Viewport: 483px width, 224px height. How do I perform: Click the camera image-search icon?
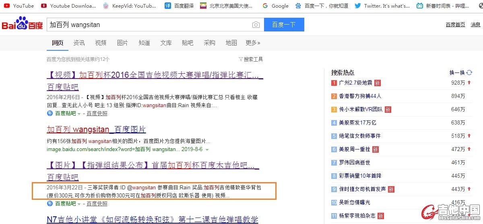(x=256, y=25)
